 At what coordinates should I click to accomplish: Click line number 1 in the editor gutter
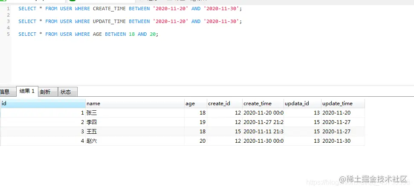[x=8, y=9]
